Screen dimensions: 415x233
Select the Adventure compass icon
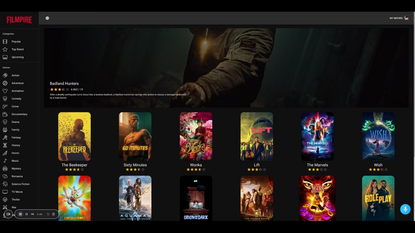point(5,83)
